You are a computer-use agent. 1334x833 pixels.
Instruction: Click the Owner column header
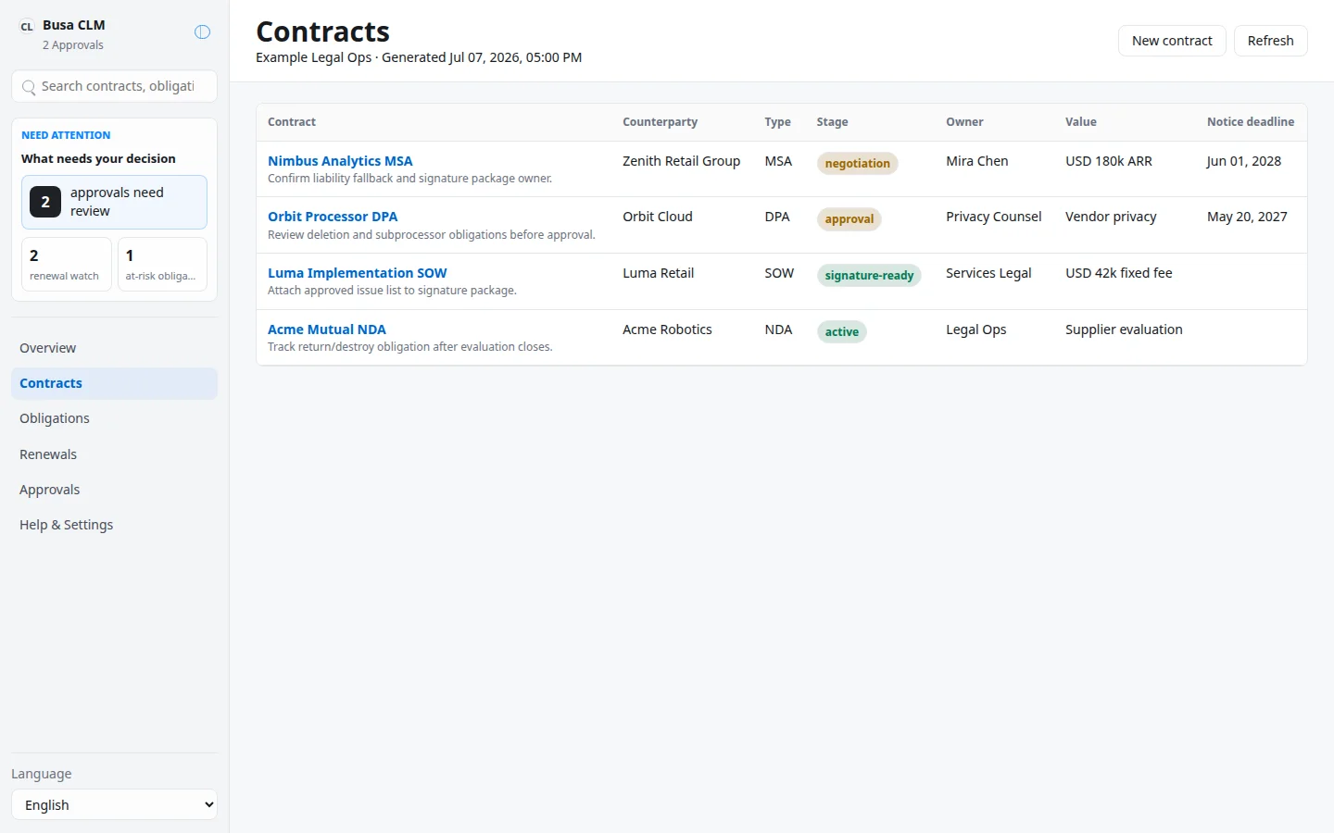964,122
